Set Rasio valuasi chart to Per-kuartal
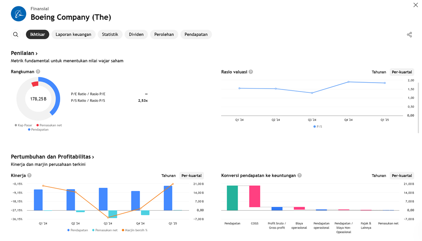 coord(402,72)
